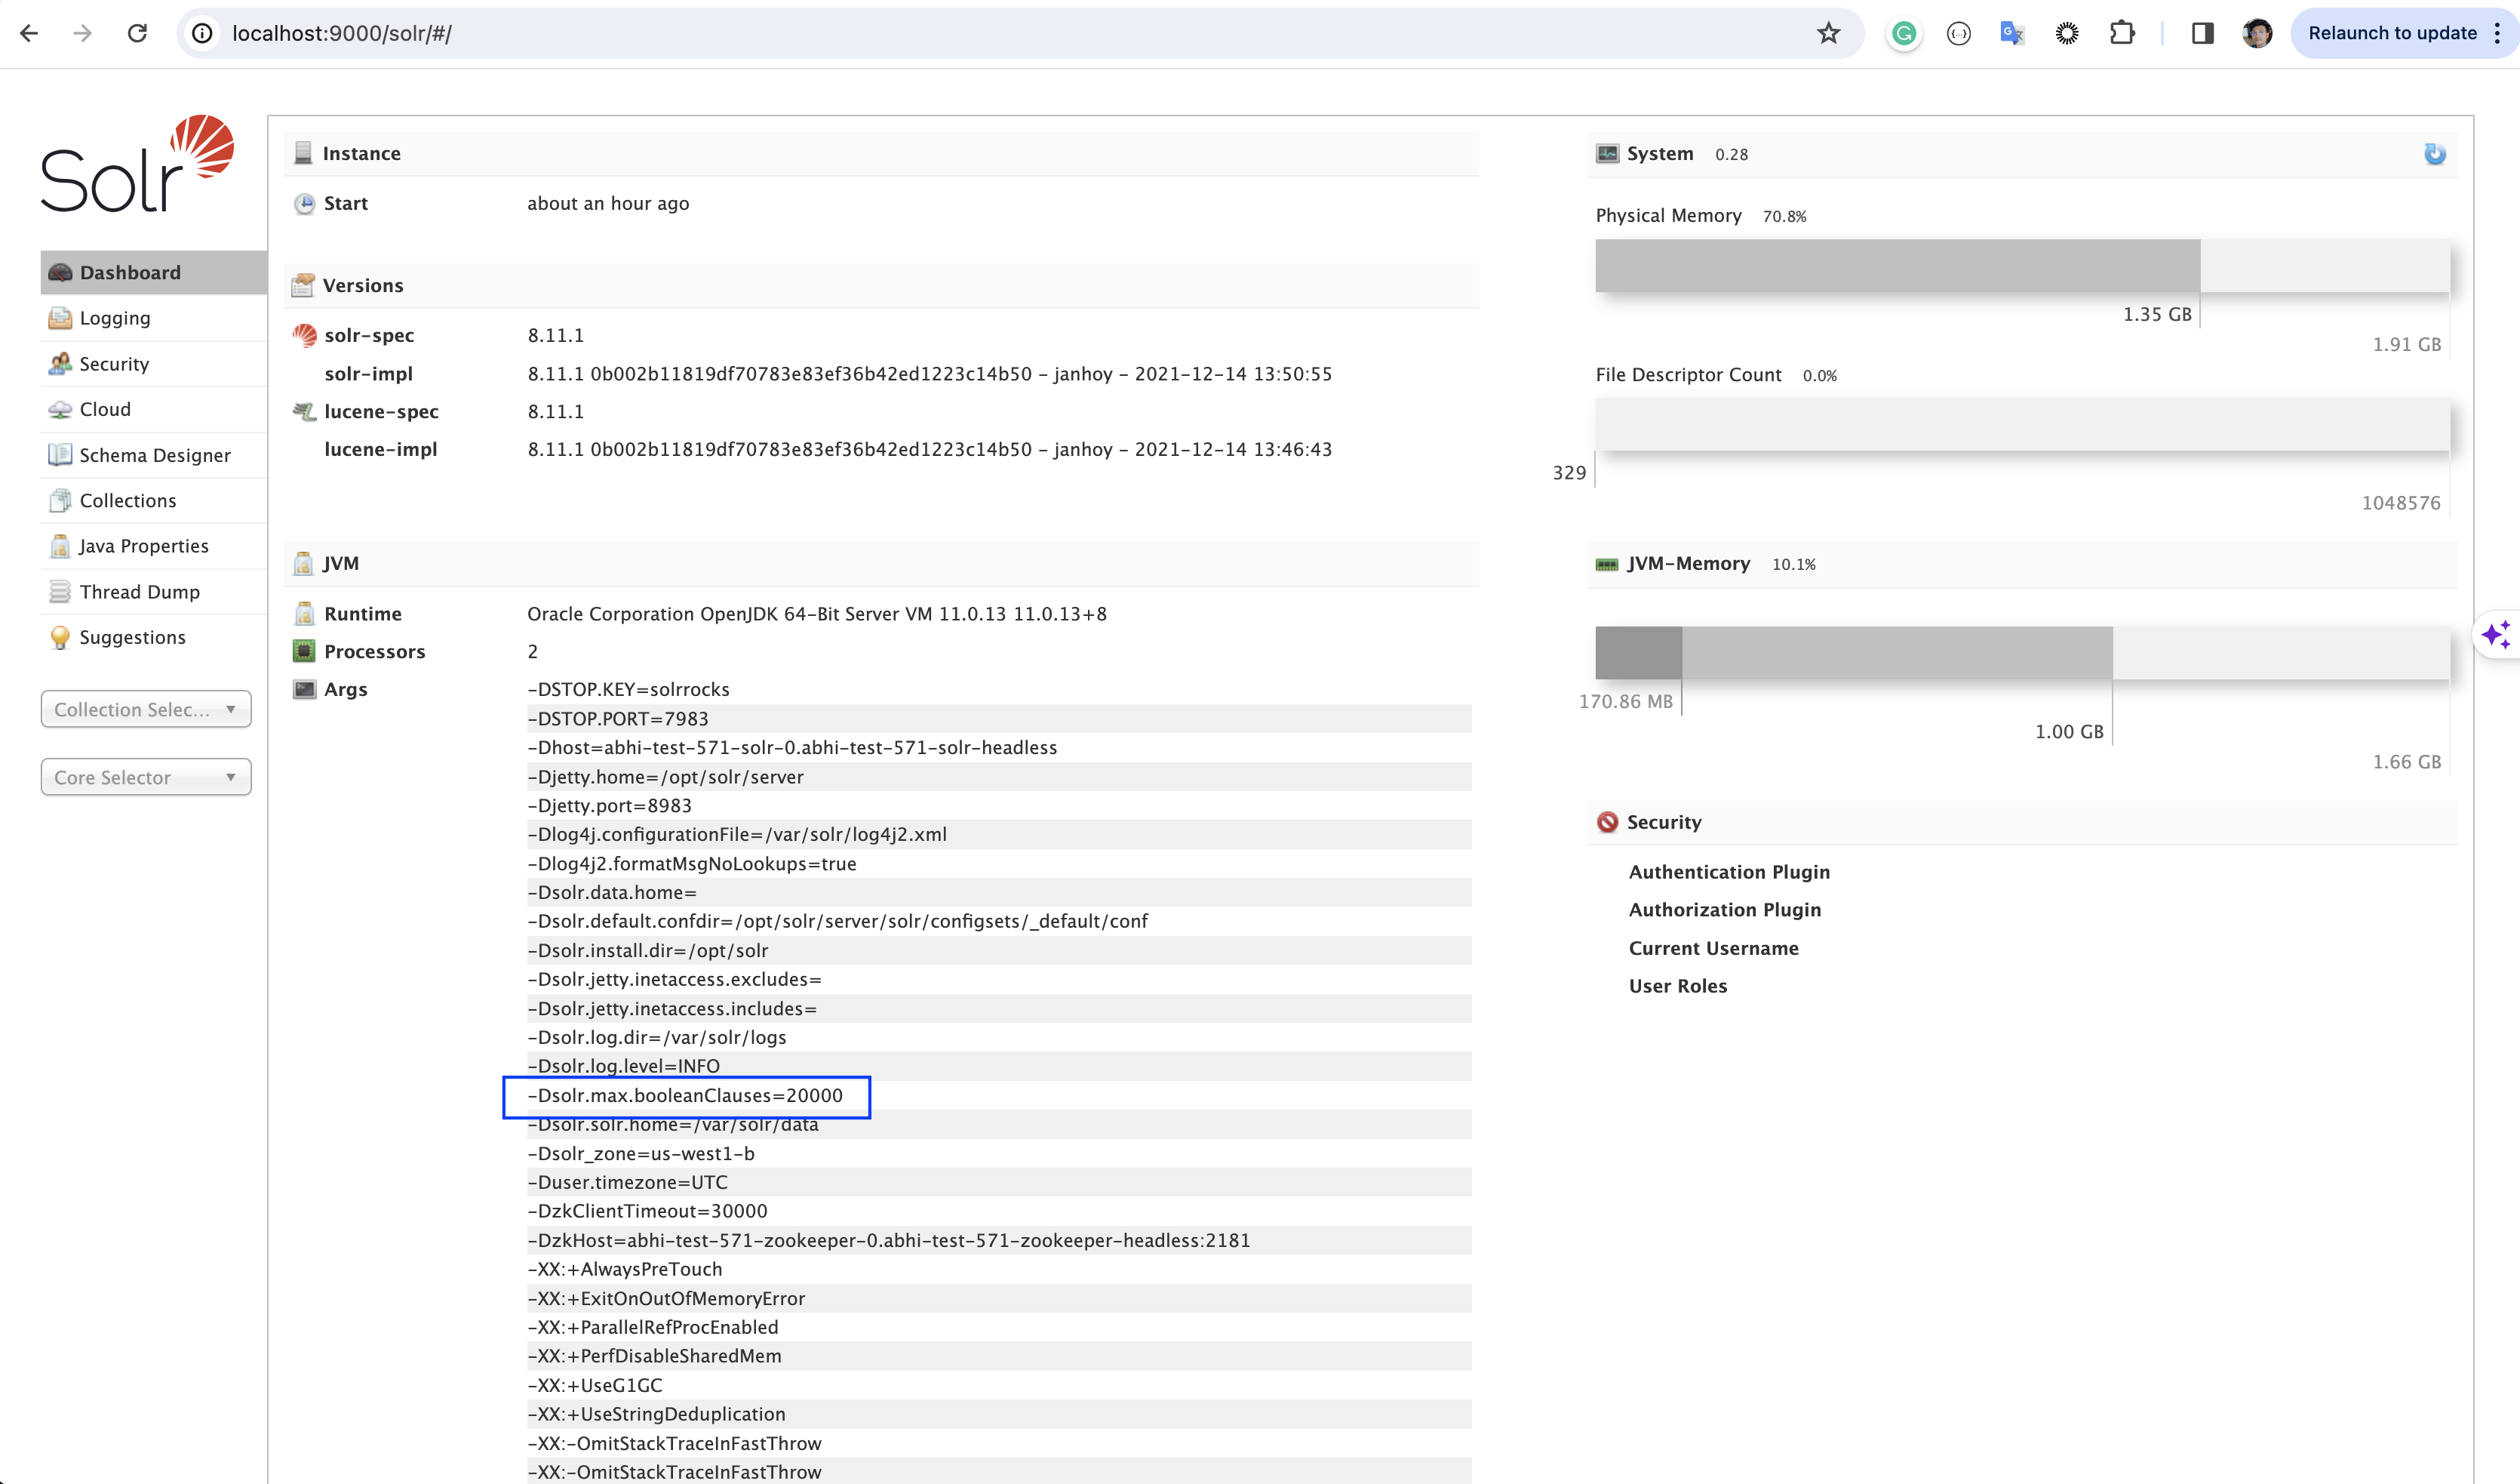Click the Logging sidebar icon

60,319
